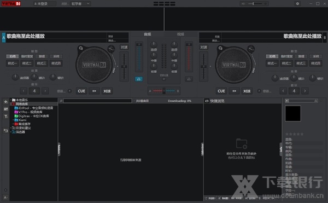Click the filter funnel icon in sidebar

[x=5, y=117]
